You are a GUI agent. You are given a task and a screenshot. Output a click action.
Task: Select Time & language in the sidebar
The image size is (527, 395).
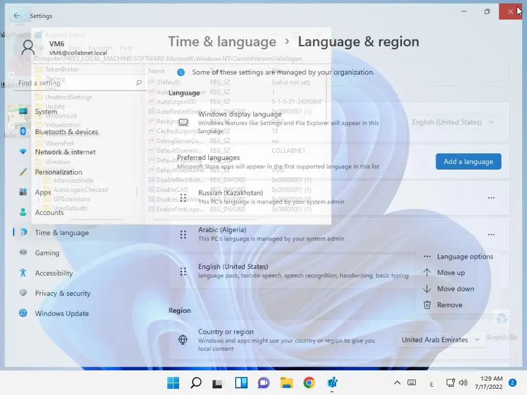62,232
